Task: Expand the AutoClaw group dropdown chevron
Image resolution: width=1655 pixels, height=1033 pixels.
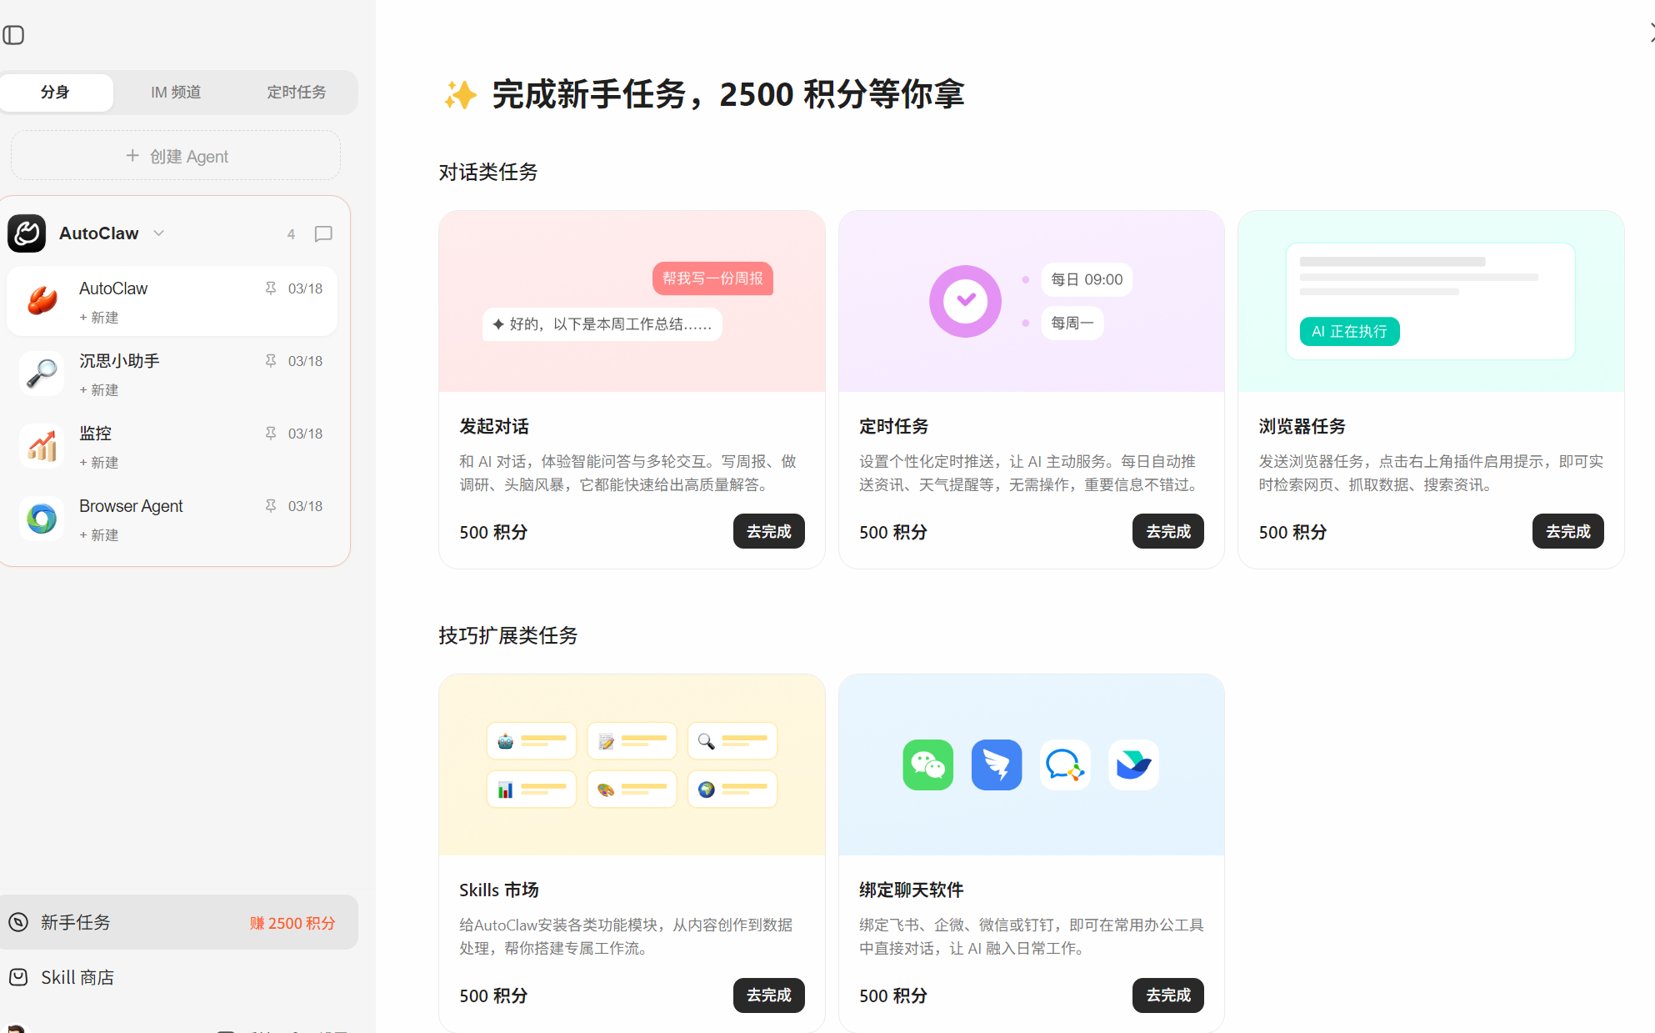Action: click(x=159, y=233)
